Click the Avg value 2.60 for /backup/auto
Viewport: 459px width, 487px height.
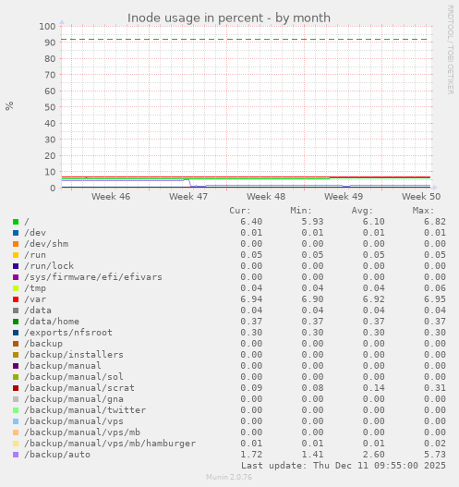click(374, 455)
